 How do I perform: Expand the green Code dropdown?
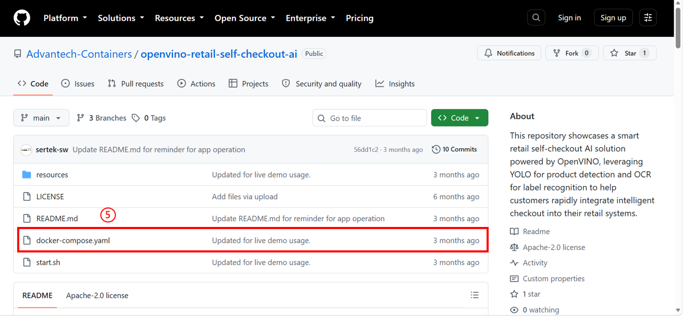coord(459,118)
